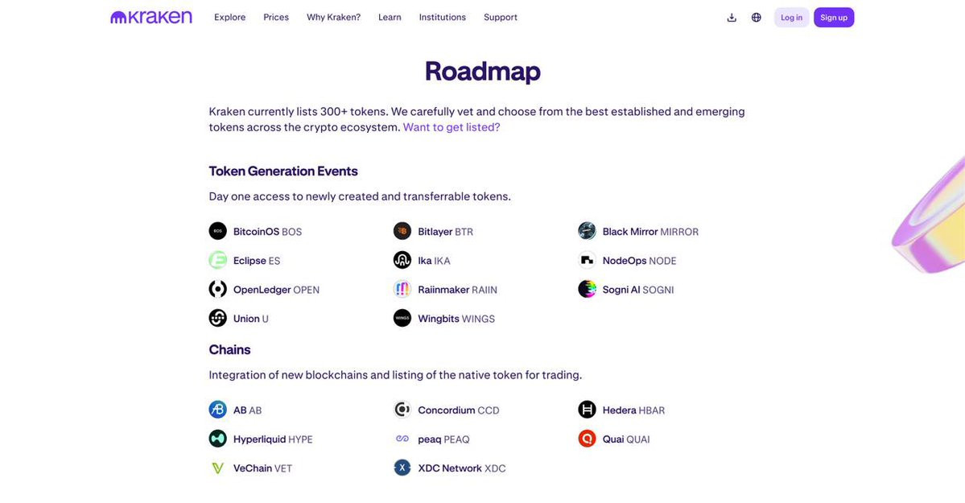Expand the Why Kraken? menu
The height and width of the screenshot is (503, 965).
(x=333, y=17)
